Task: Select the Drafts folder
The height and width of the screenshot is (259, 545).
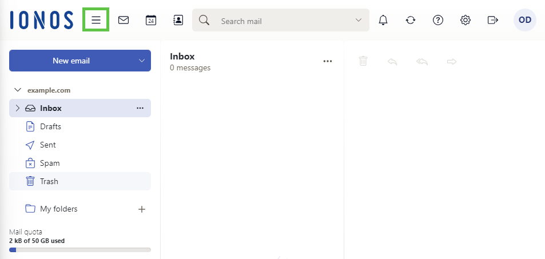Action: pyautogui.click(x=50, y=126)
